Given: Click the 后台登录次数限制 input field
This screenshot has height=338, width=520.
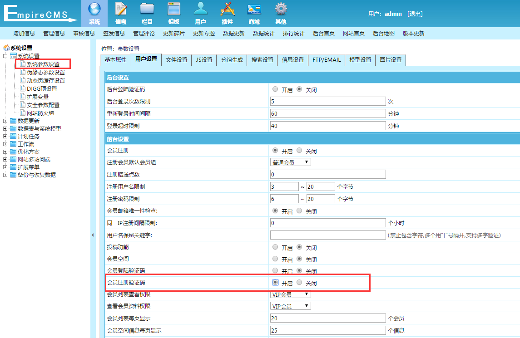Looking at the screenshot, I should 328,102.
